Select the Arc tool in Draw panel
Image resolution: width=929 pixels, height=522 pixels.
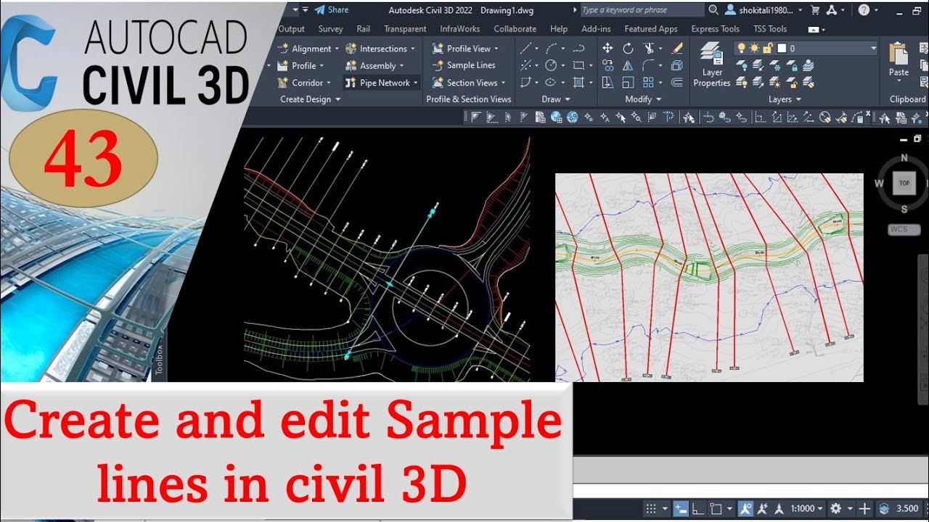coord(551,48)
